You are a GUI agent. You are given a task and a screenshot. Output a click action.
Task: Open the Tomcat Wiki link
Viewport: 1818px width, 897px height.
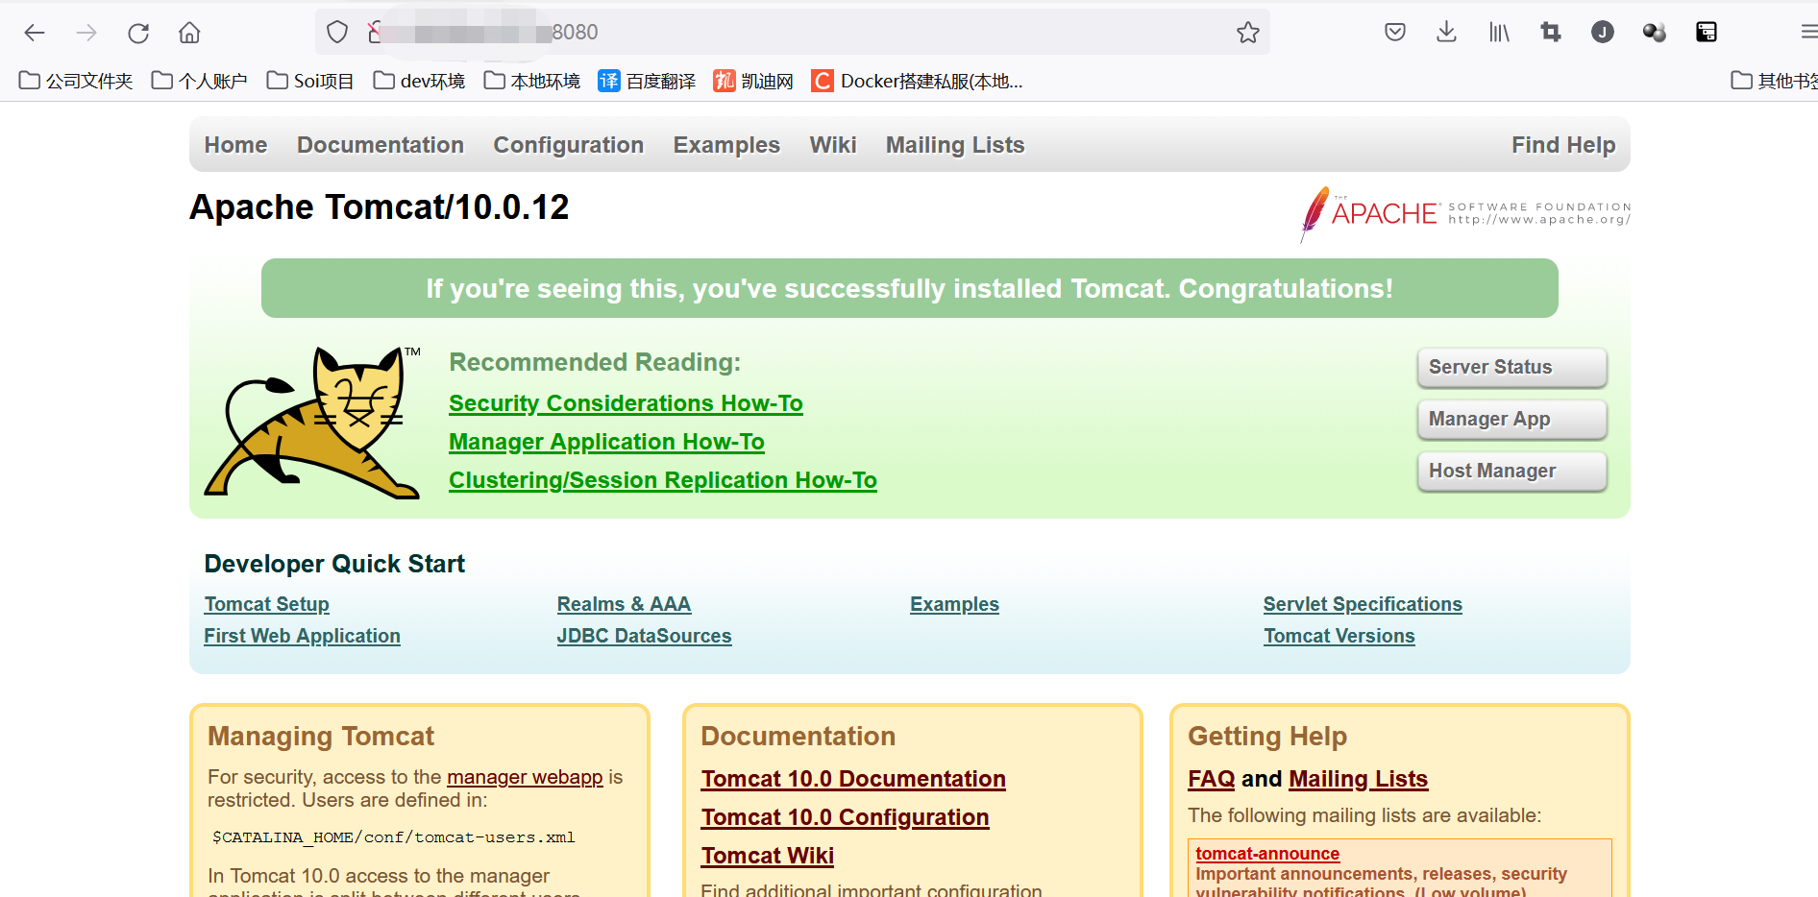tap(768, 856)
